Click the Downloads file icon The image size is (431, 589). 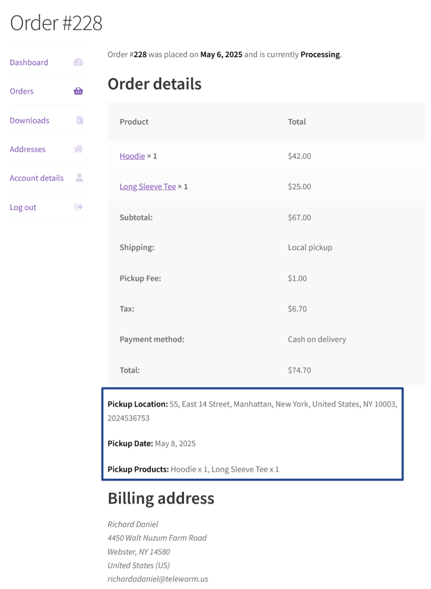pyautogui.click(x=80, y=120)
